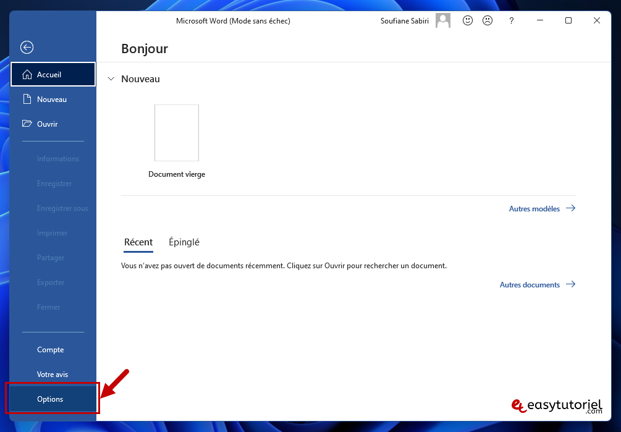Click the back arrow circle icon

click(27, 48)
